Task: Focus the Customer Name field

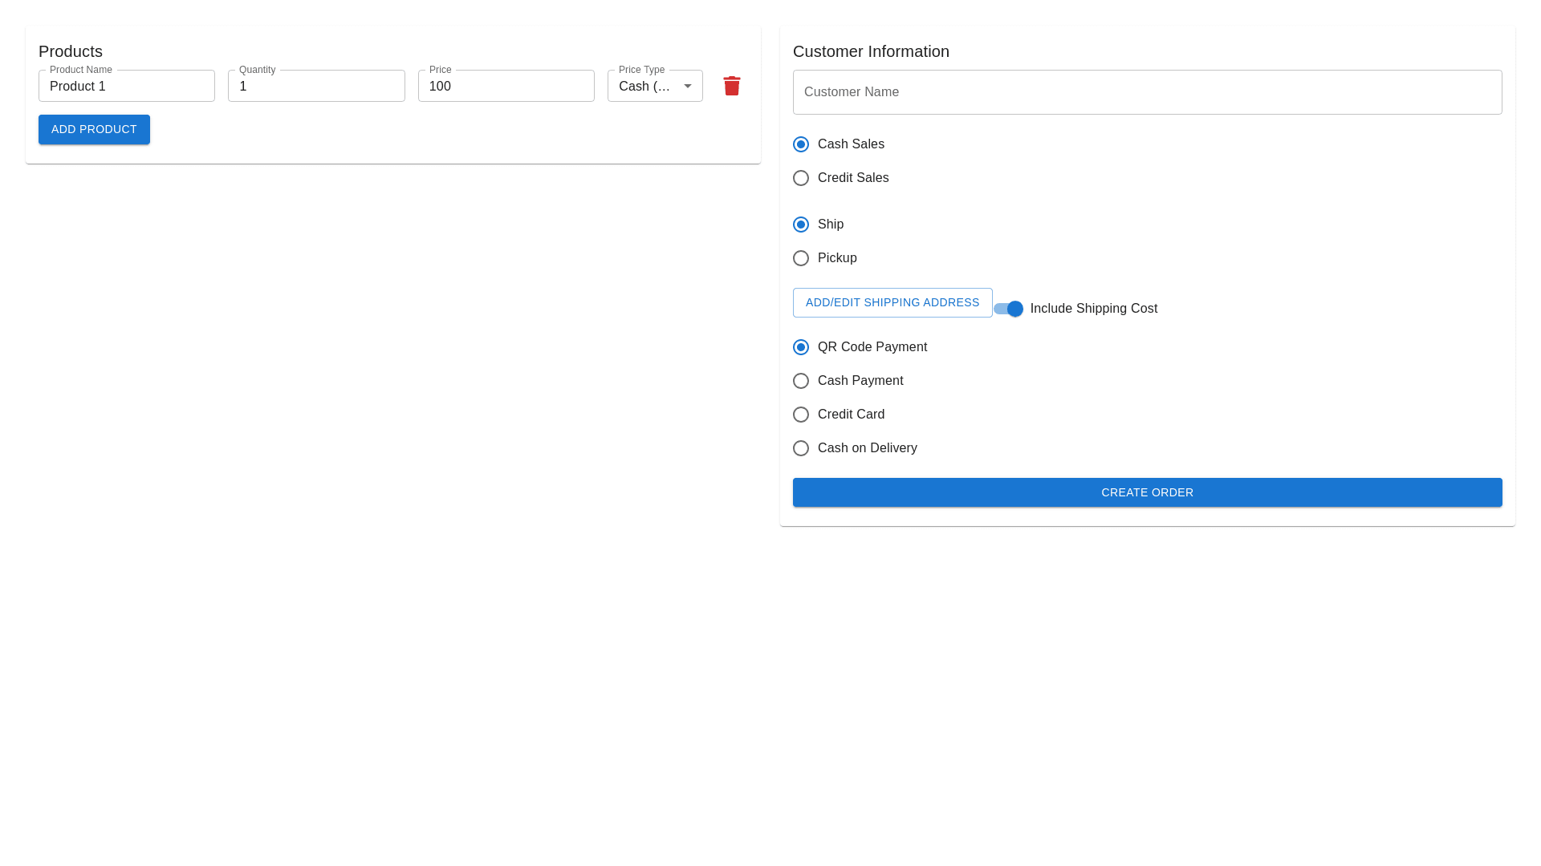Action: coord(1147,92)
